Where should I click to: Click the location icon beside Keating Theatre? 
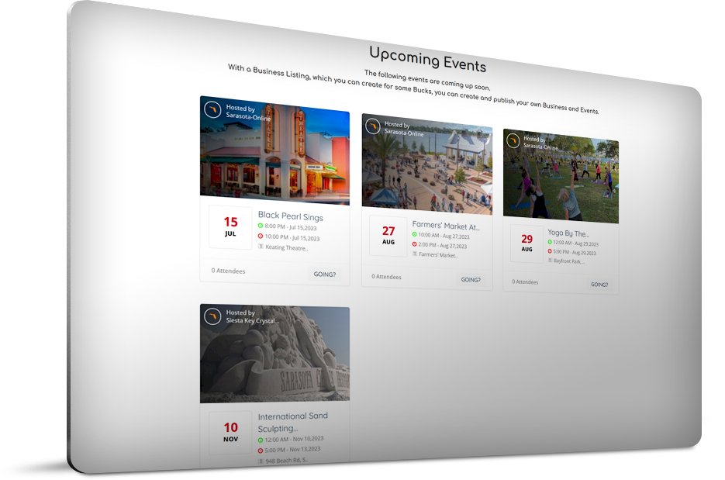tap(261, 247)
